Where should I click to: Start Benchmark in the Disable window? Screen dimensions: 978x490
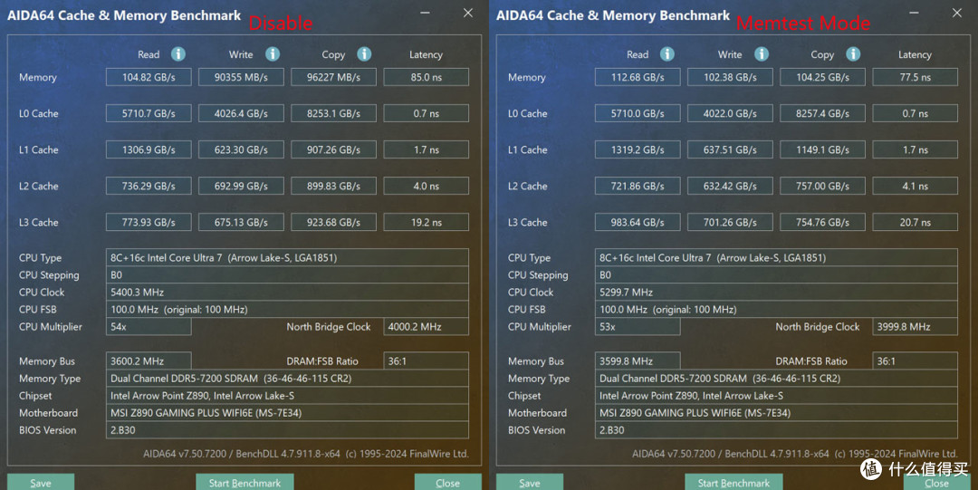coord(244,482)
